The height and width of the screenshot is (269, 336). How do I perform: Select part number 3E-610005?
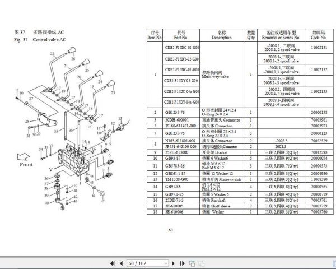[x=174, y=206]
